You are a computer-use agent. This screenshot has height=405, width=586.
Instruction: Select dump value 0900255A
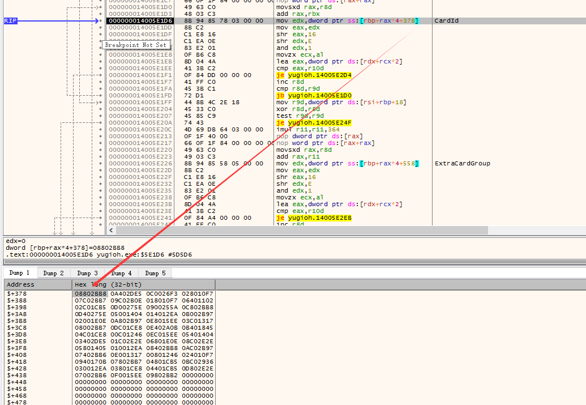point(162,308)
